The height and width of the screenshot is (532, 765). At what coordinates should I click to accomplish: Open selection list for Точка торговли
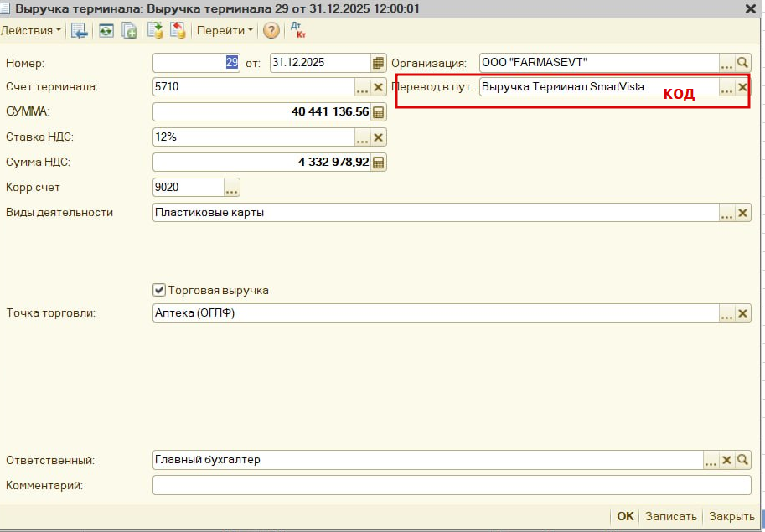click(727, 313)
